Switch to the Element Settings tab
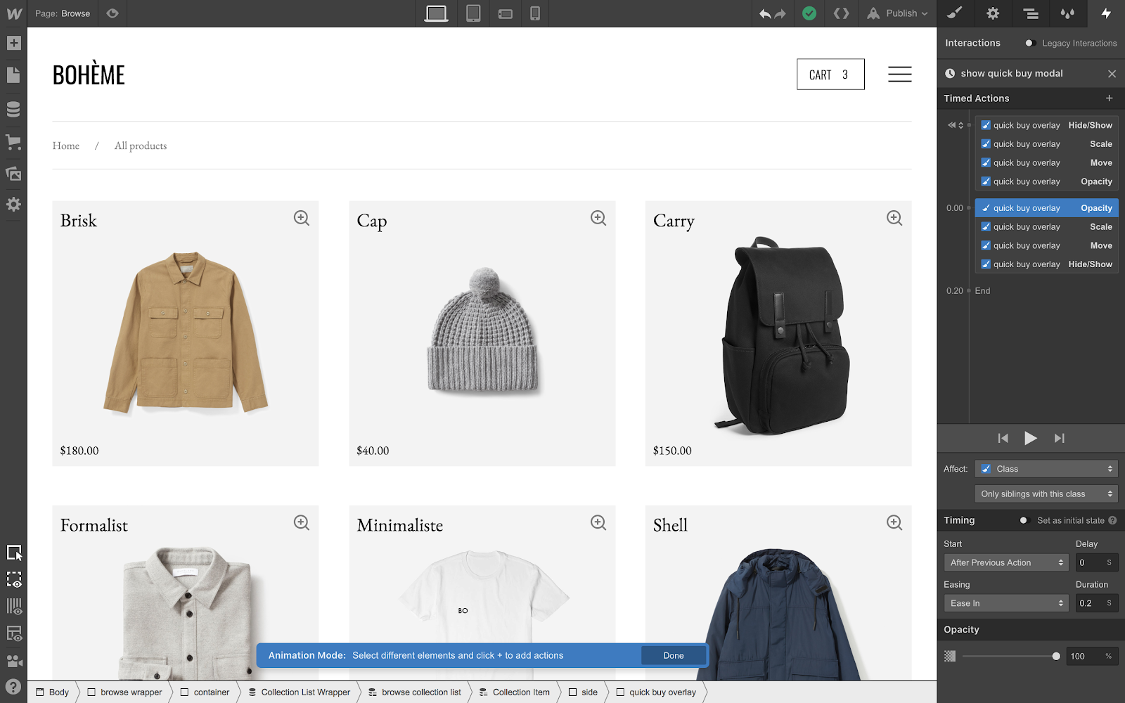The height and width of the screenshot is (703, 1125). [993, 13]
